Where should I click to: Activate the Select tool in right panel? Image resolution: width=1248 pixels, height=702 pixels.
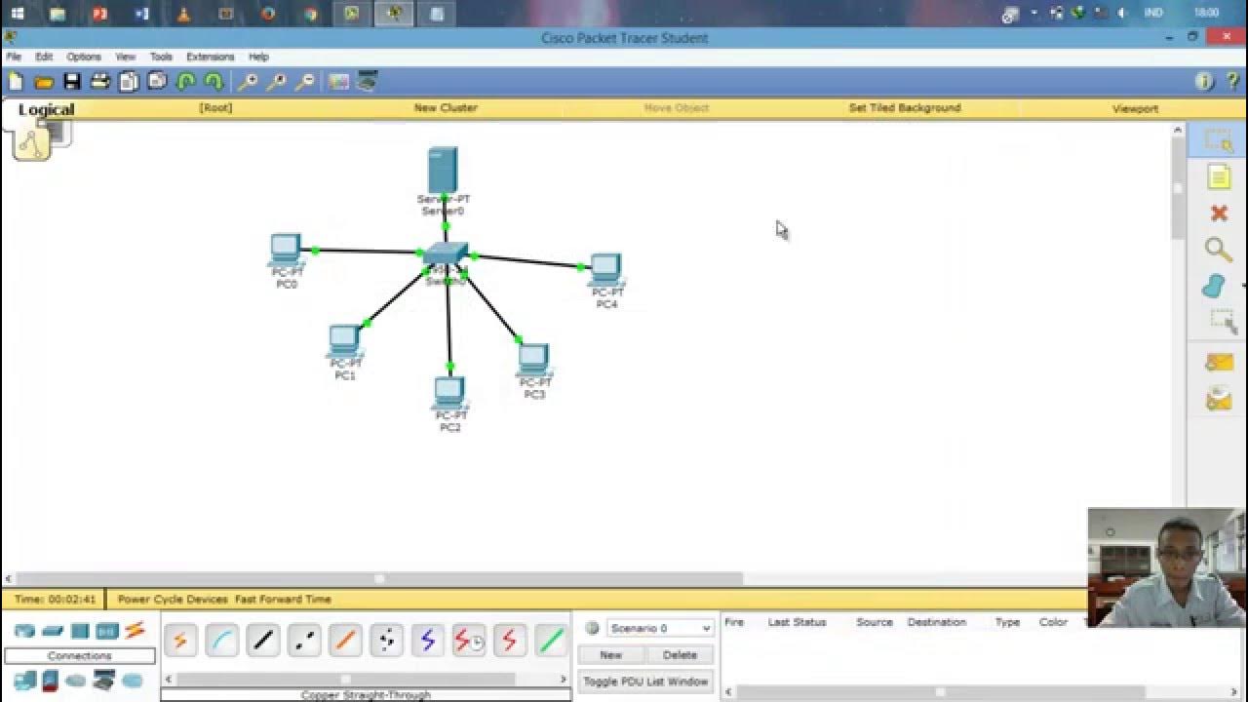pos(1219,141)
